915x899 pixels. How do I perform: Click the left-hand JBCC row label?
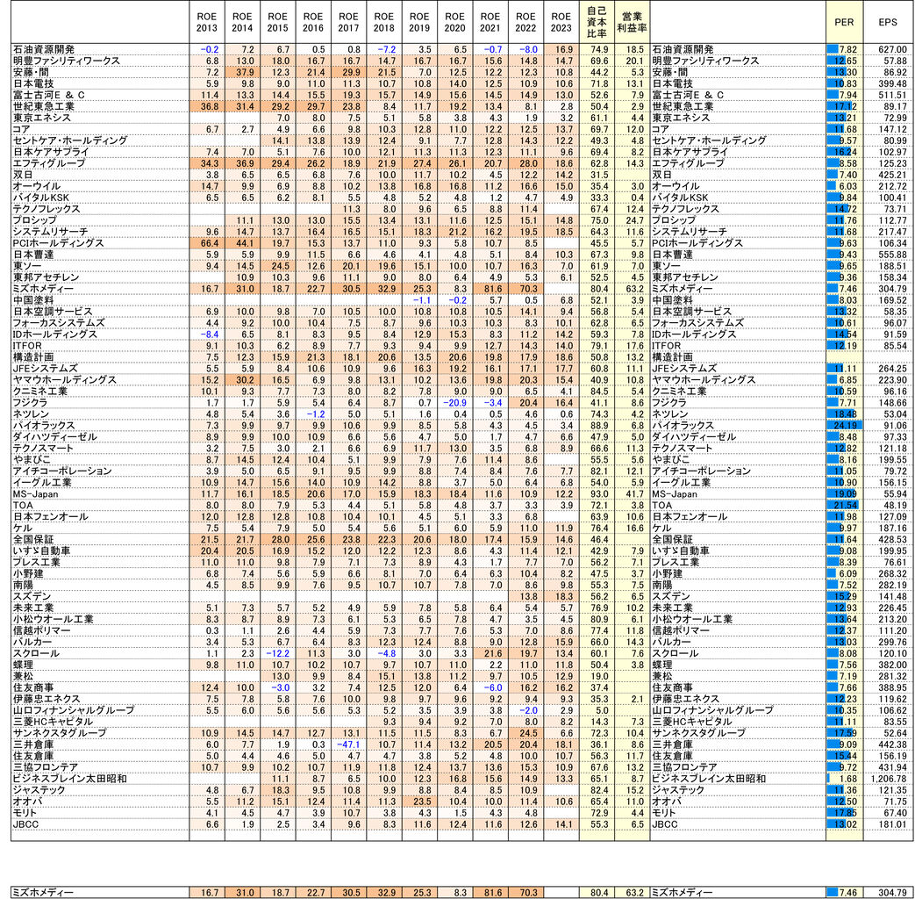25,824
